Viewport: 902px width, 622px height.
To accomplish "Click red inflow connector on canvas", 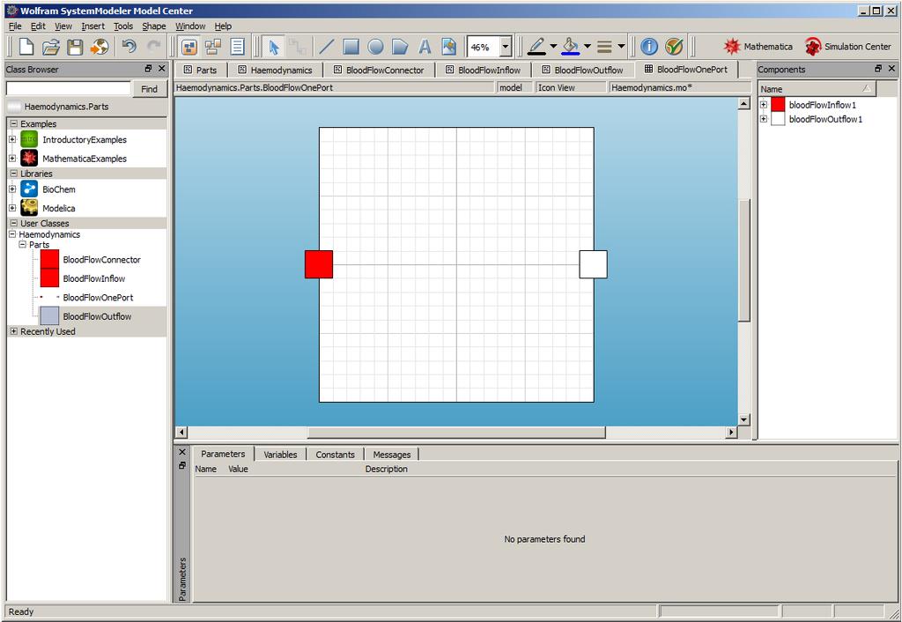I will click(x=319, y=264).
